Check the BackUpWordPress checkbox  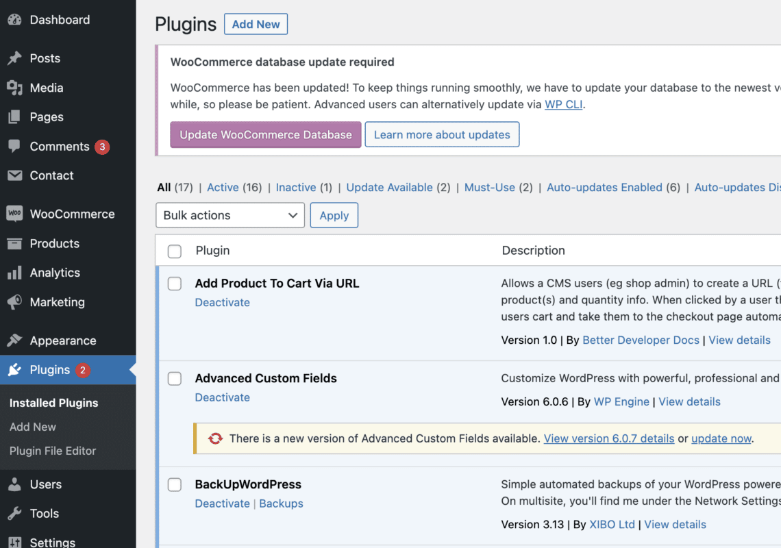pyautogui.click(x=174, y=484)
